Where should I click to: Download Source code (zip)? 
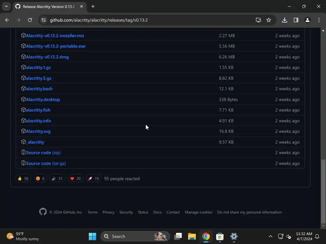tap(43, 153)
